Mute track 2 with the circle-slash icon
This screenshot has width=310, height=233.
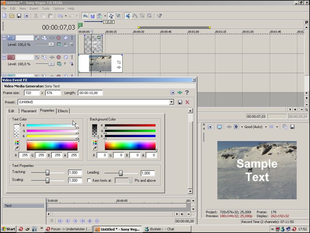(x=66, y=57)
